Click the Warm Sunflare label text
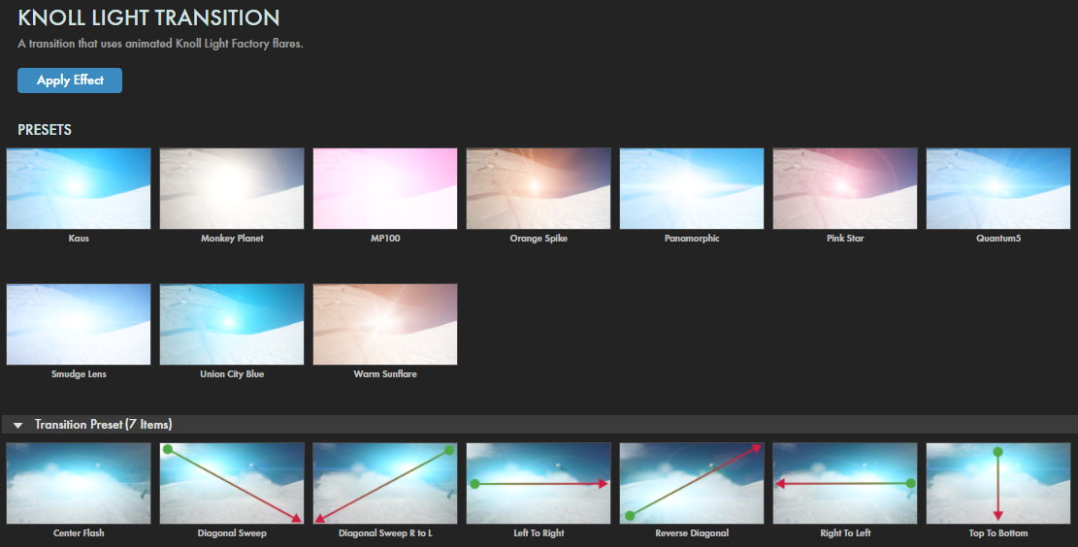 pyautogui.click(x=385, y=374)
